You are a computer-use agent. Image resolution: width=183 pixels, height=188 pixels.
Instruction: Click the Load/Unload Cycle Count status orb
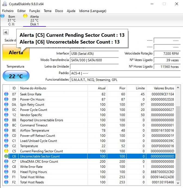pyautogui.click(x=6, y=141)
